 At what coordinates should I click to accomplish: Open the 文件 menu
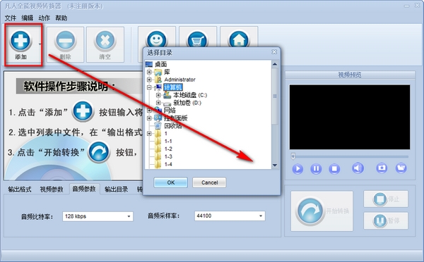(11, 18)
